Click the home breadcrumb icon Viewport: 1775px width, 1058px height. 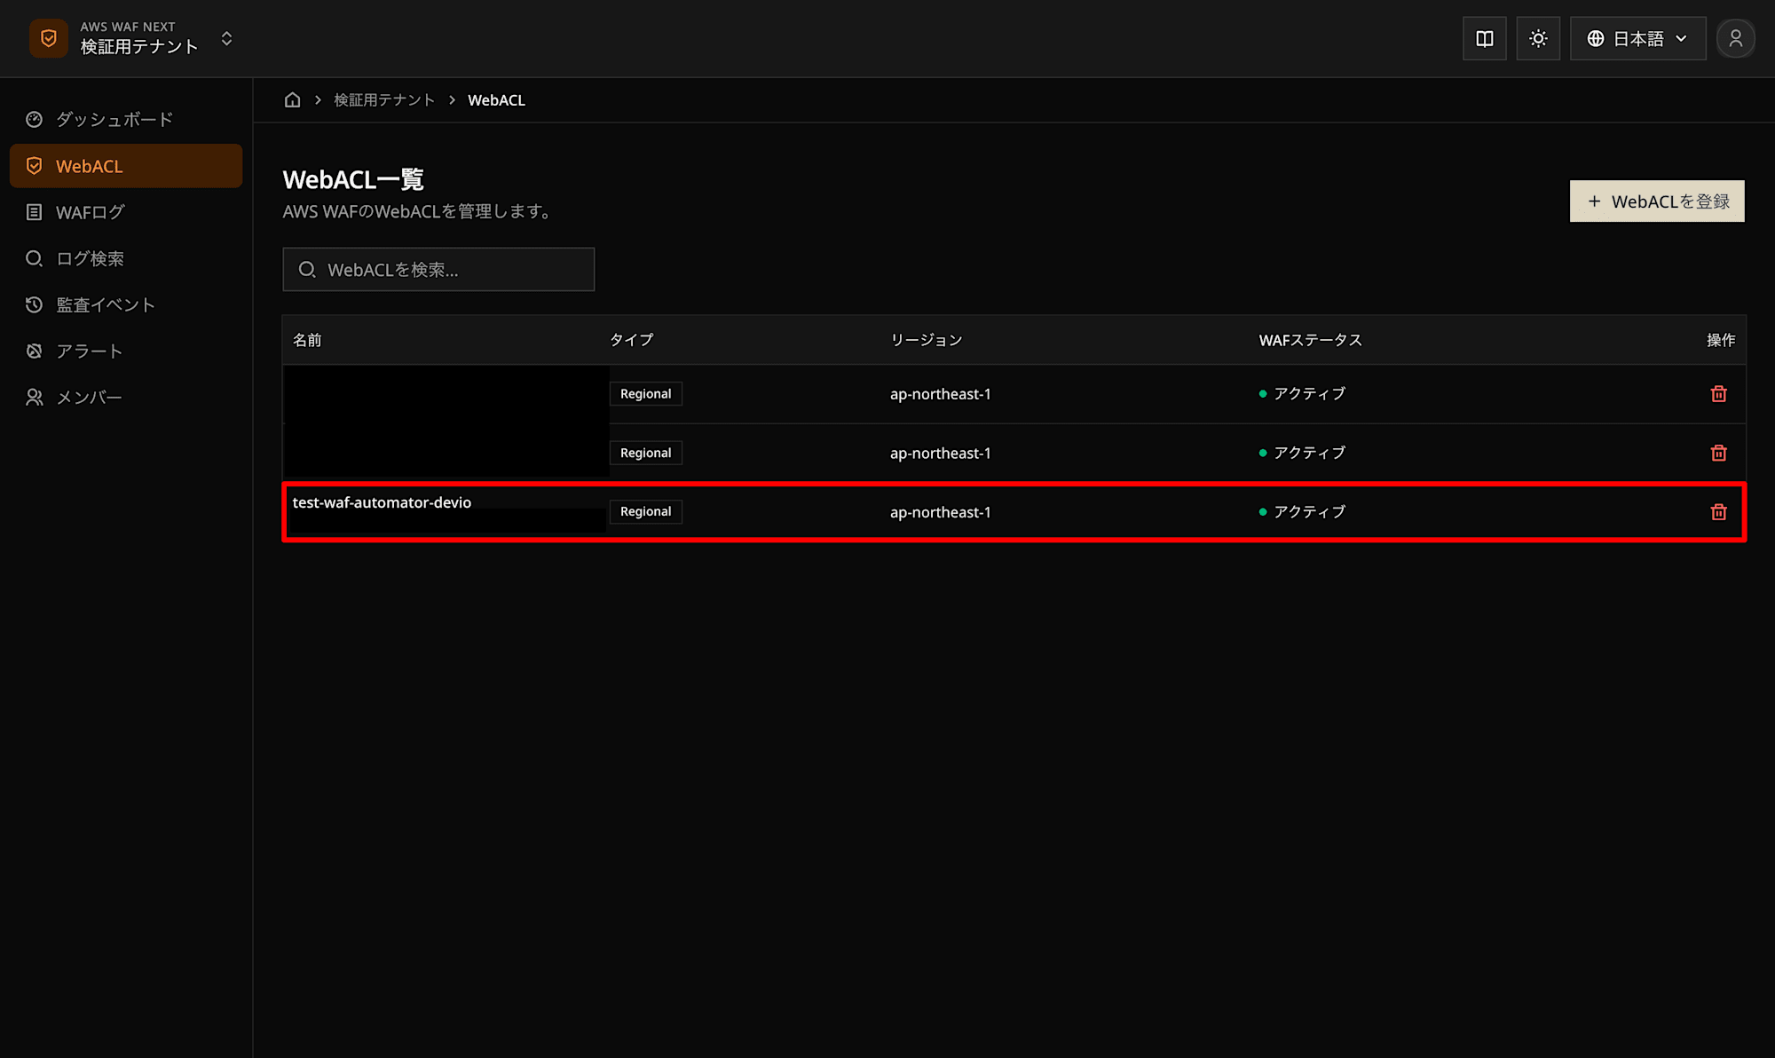coord(292,99)
